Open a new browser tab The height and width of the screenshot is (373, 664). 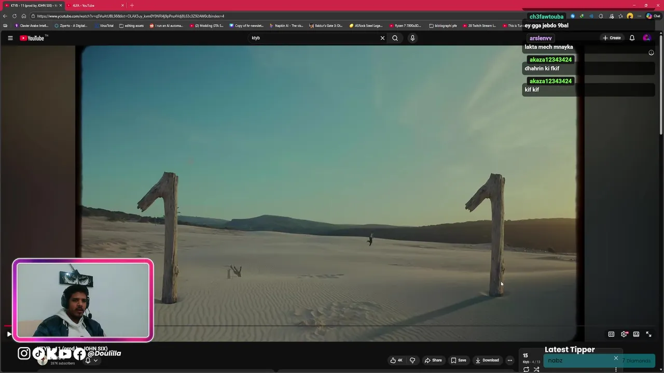[x=132, y=5]
